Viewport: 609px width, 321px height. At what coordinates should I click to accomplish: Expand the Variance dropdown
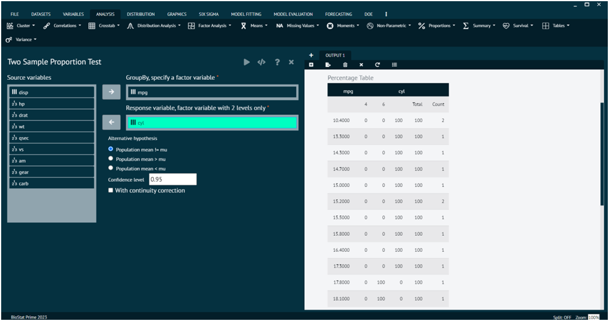pyautogui.click(x=35, y=40)
